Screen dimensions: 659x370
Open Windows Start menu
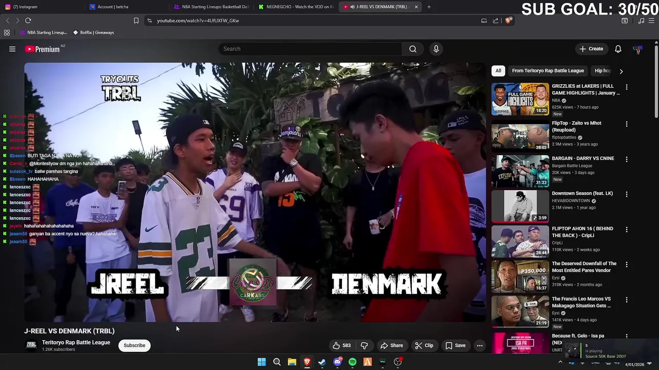tap(262, 362)
